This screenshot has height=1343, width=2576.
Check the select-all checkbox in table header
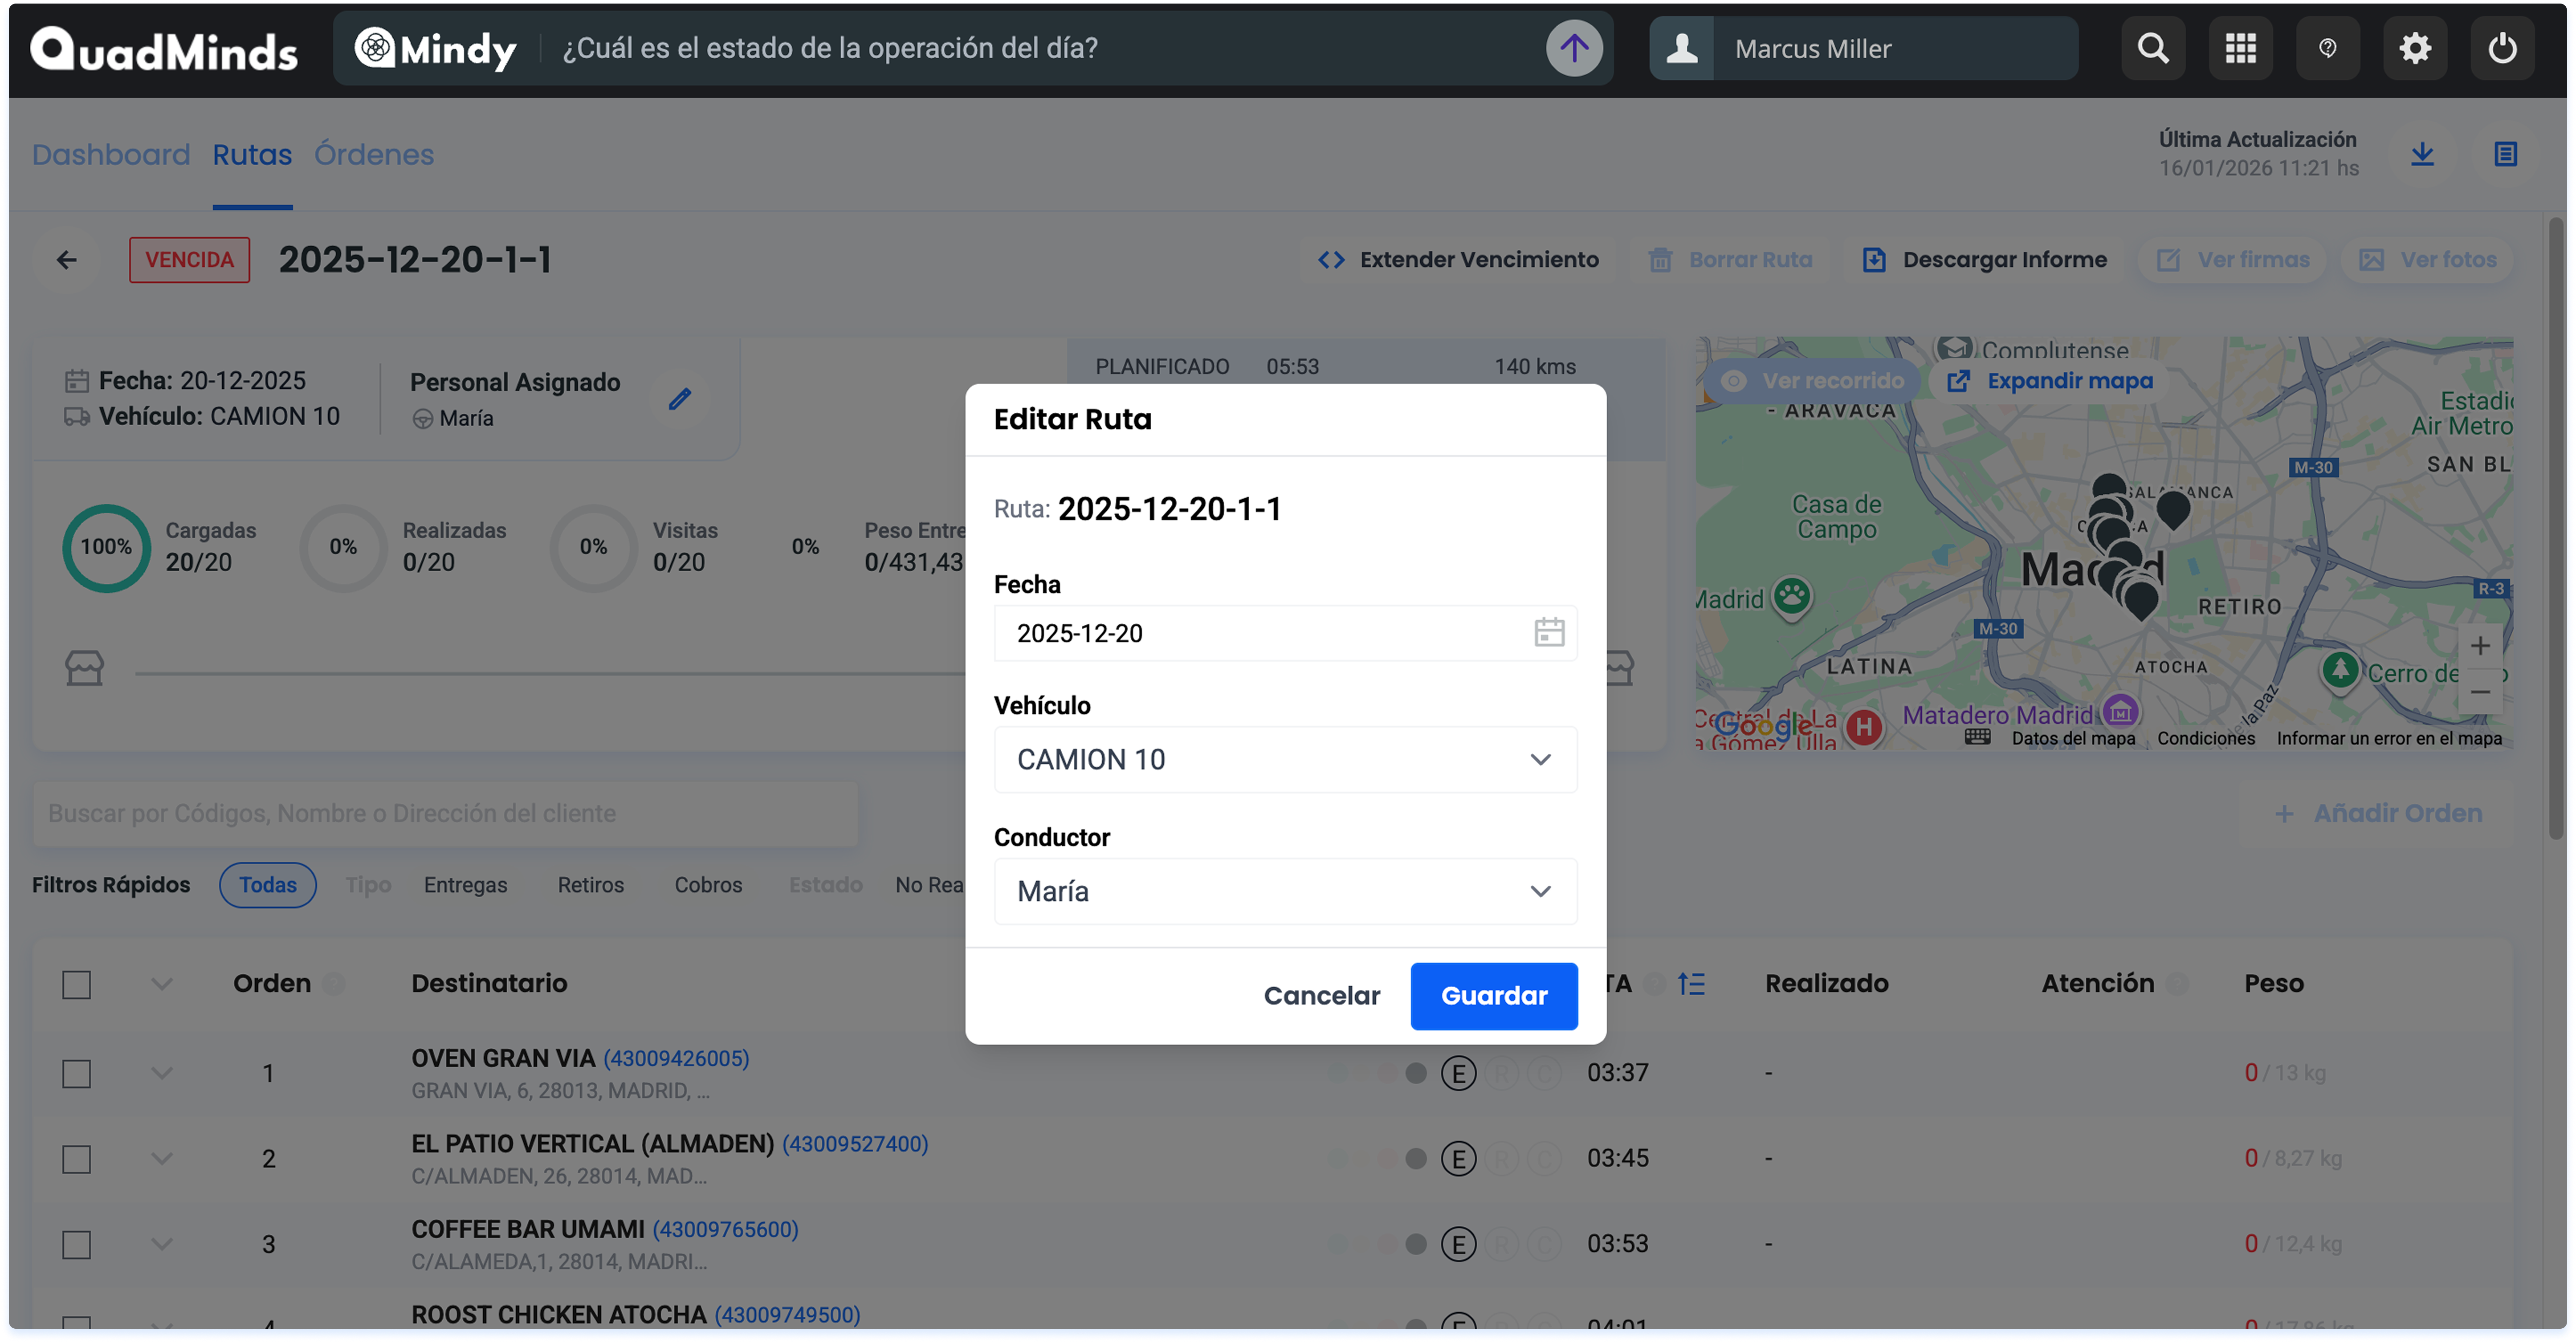point(77,984)
